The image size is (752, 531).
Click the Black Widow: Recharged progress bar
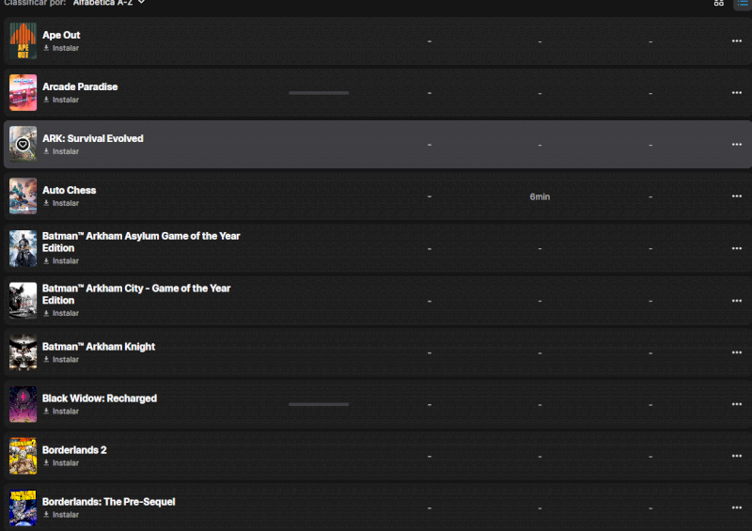[x=319, y=404]
